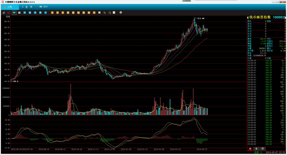Click the lowest price 264.48
Image resolution: width=287 pixels, height=155 pixels.
[282, 46]
